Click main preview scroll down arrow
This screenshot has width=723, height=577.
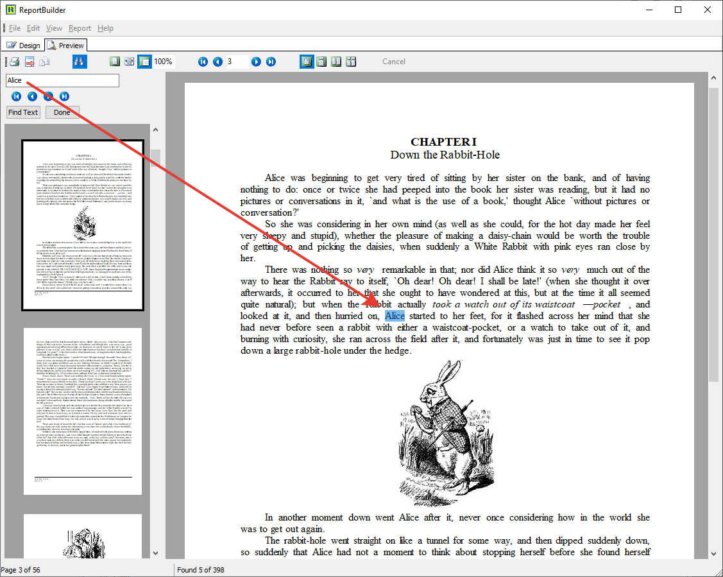(x=713, y=553)
